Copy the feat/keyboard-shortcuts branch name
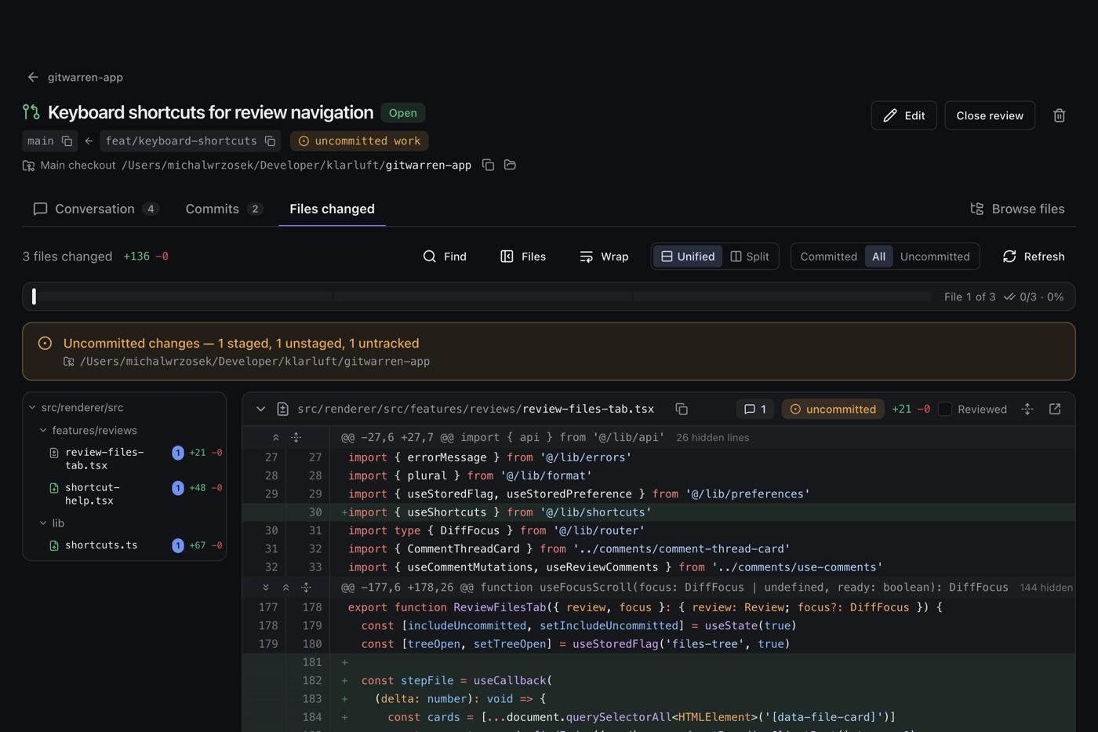1098x732 pixels. (270, 141)
